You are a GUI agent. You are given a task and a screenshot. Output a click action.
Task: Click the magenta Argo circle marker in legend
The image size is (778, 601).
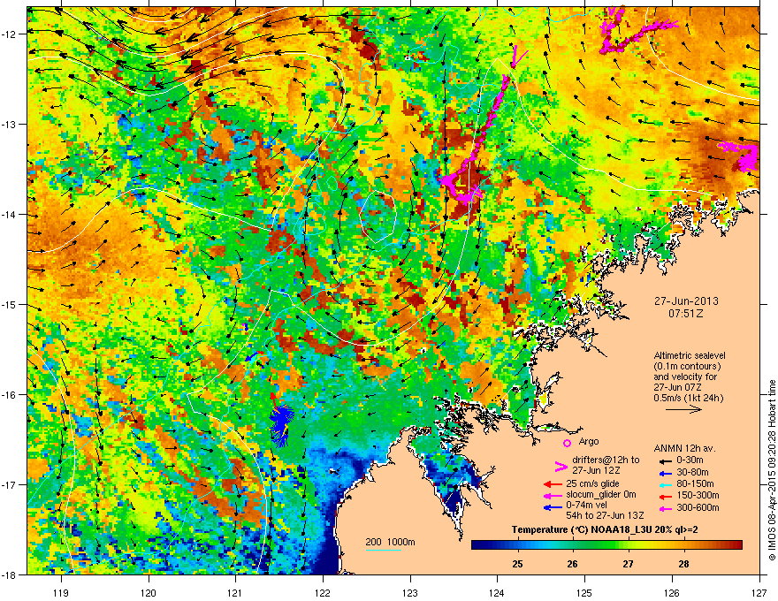(567, 443)
